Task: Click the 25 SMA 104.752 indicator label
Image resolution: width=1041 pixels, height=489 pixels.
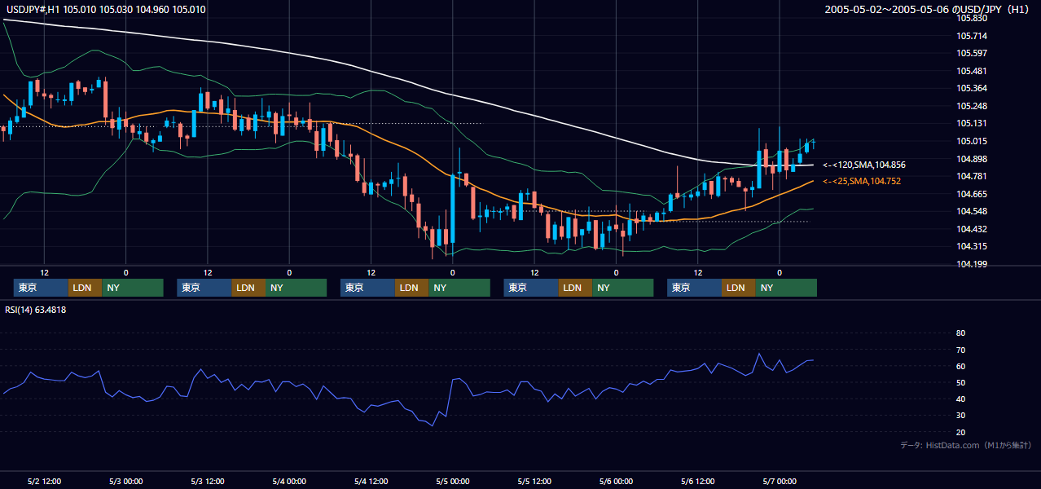Action: pyautogui.click(x=861, y=181)
